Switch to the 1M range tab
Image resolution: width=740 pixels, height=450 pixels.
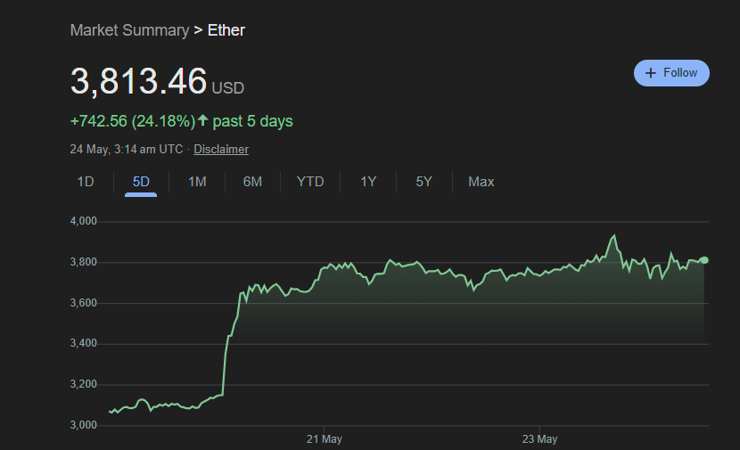click(x=197, y=182)
